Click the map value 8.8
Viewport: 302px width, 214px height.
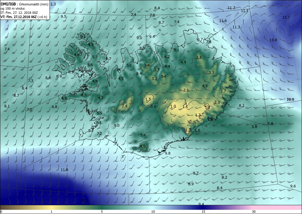48,78
